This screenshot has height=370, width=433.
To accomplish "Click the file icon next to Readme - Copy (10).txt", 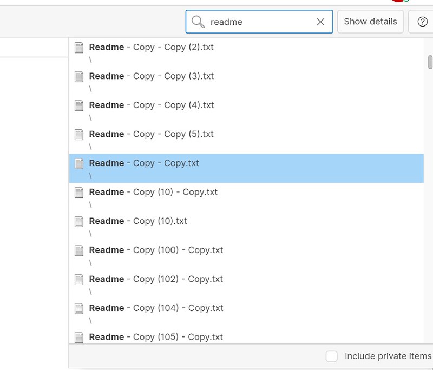I will [x=78, y=221].
